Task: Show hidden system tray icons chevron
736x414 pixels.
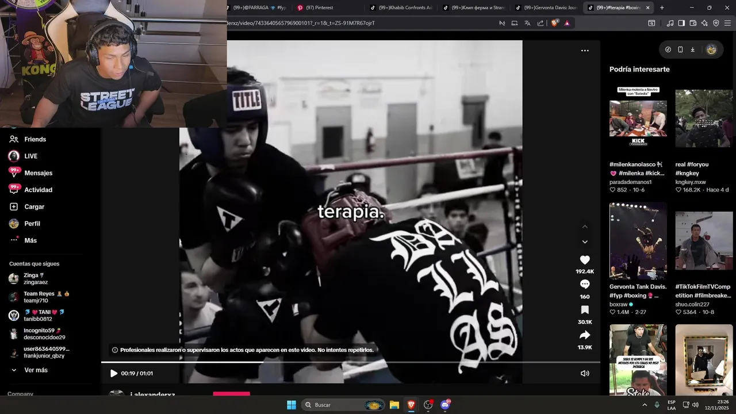Action: 645,405
